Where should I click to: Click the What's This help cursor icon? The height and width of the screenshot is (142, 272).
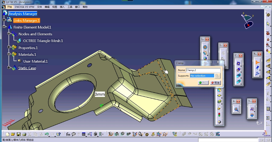click(59, 134)
